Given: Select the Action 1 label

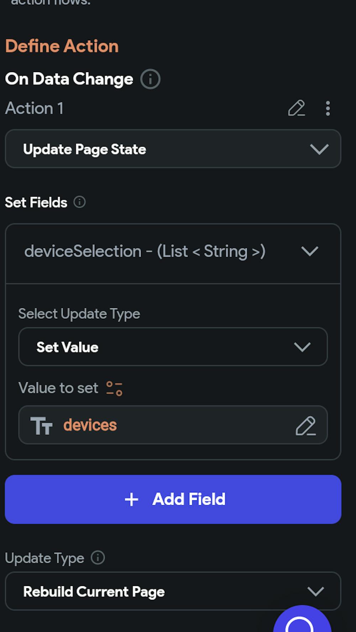Looking at the screenshot, I should pos(35,108).
